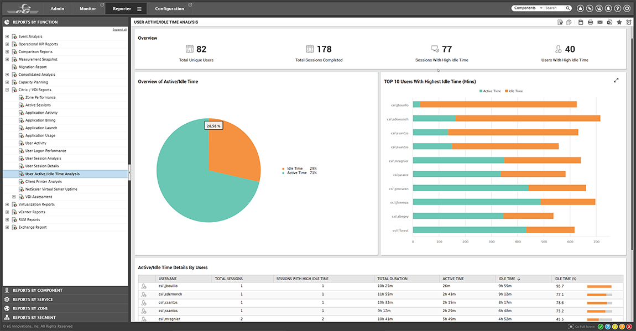This screenshot has height=331, width=636.
Task: Open notifications using the bell icon
Action: tap(608, 8)
